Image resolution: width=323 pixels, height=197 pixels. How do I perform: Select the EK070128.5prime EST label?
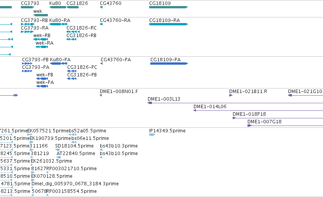(x=52, y=177)
